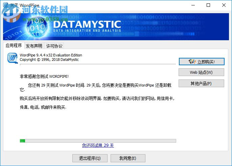Close the 关于 WordPipe window
Image resolution: width=232 pixels, height=166 pixels.
click(224, 5)
